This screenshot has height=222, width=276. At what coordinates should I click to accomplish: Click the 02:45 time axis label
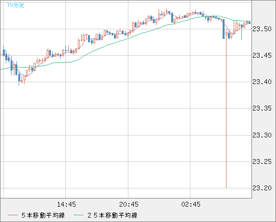[x=191, y=204]
